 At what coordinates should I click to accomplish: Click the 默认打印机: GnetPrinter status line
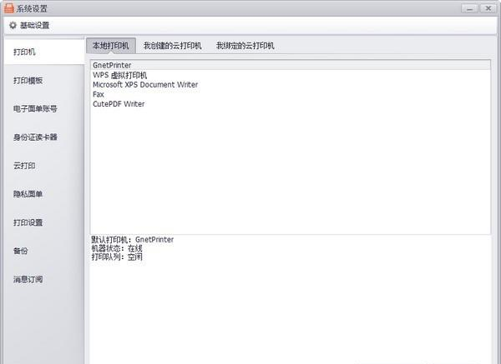(133, 239)
